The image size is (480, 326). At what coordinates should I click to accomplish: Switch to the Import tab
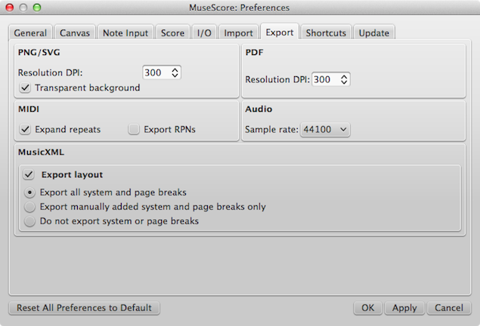[x=238, y=32]
